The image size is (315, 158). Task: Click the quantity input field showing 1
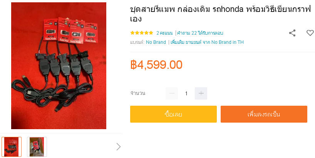tap(186, 93)
